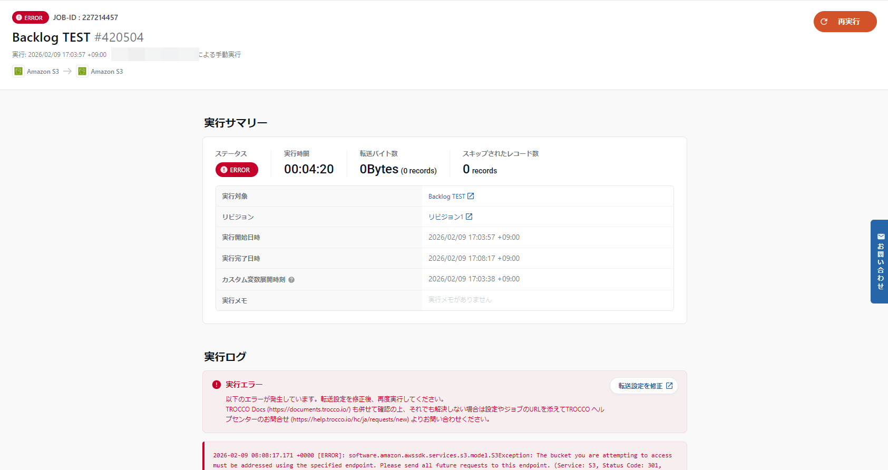Click the ERROR status badge in summary
This screenshot has height=470, width=888.
point(237,170)
